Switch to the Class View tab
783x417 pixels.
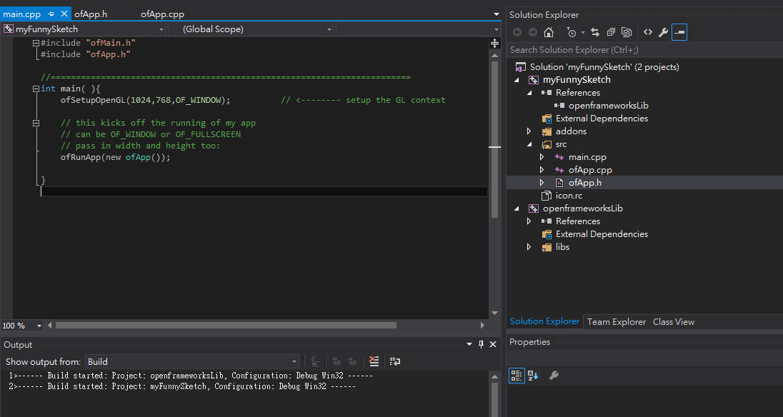tap(673, 322)
